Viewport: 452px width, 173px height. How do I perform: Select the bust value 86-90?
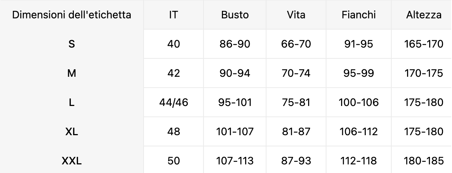[235, 44]
